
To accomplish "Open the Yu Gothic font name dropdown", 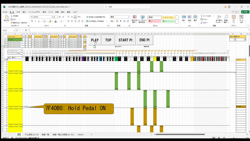I will click(x=52, y=17).
